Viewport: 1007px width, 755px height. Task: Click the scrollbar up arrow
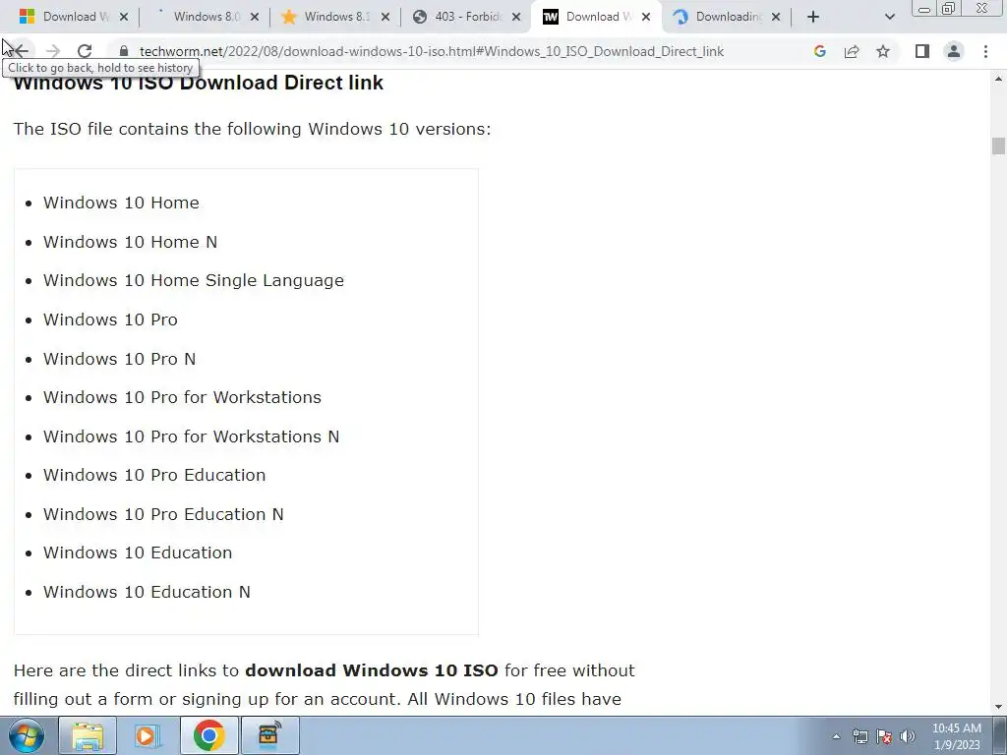pos(998,80)
